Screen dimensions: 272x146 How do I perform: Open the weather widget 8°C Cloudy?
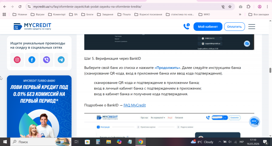[x=202, y=142]
